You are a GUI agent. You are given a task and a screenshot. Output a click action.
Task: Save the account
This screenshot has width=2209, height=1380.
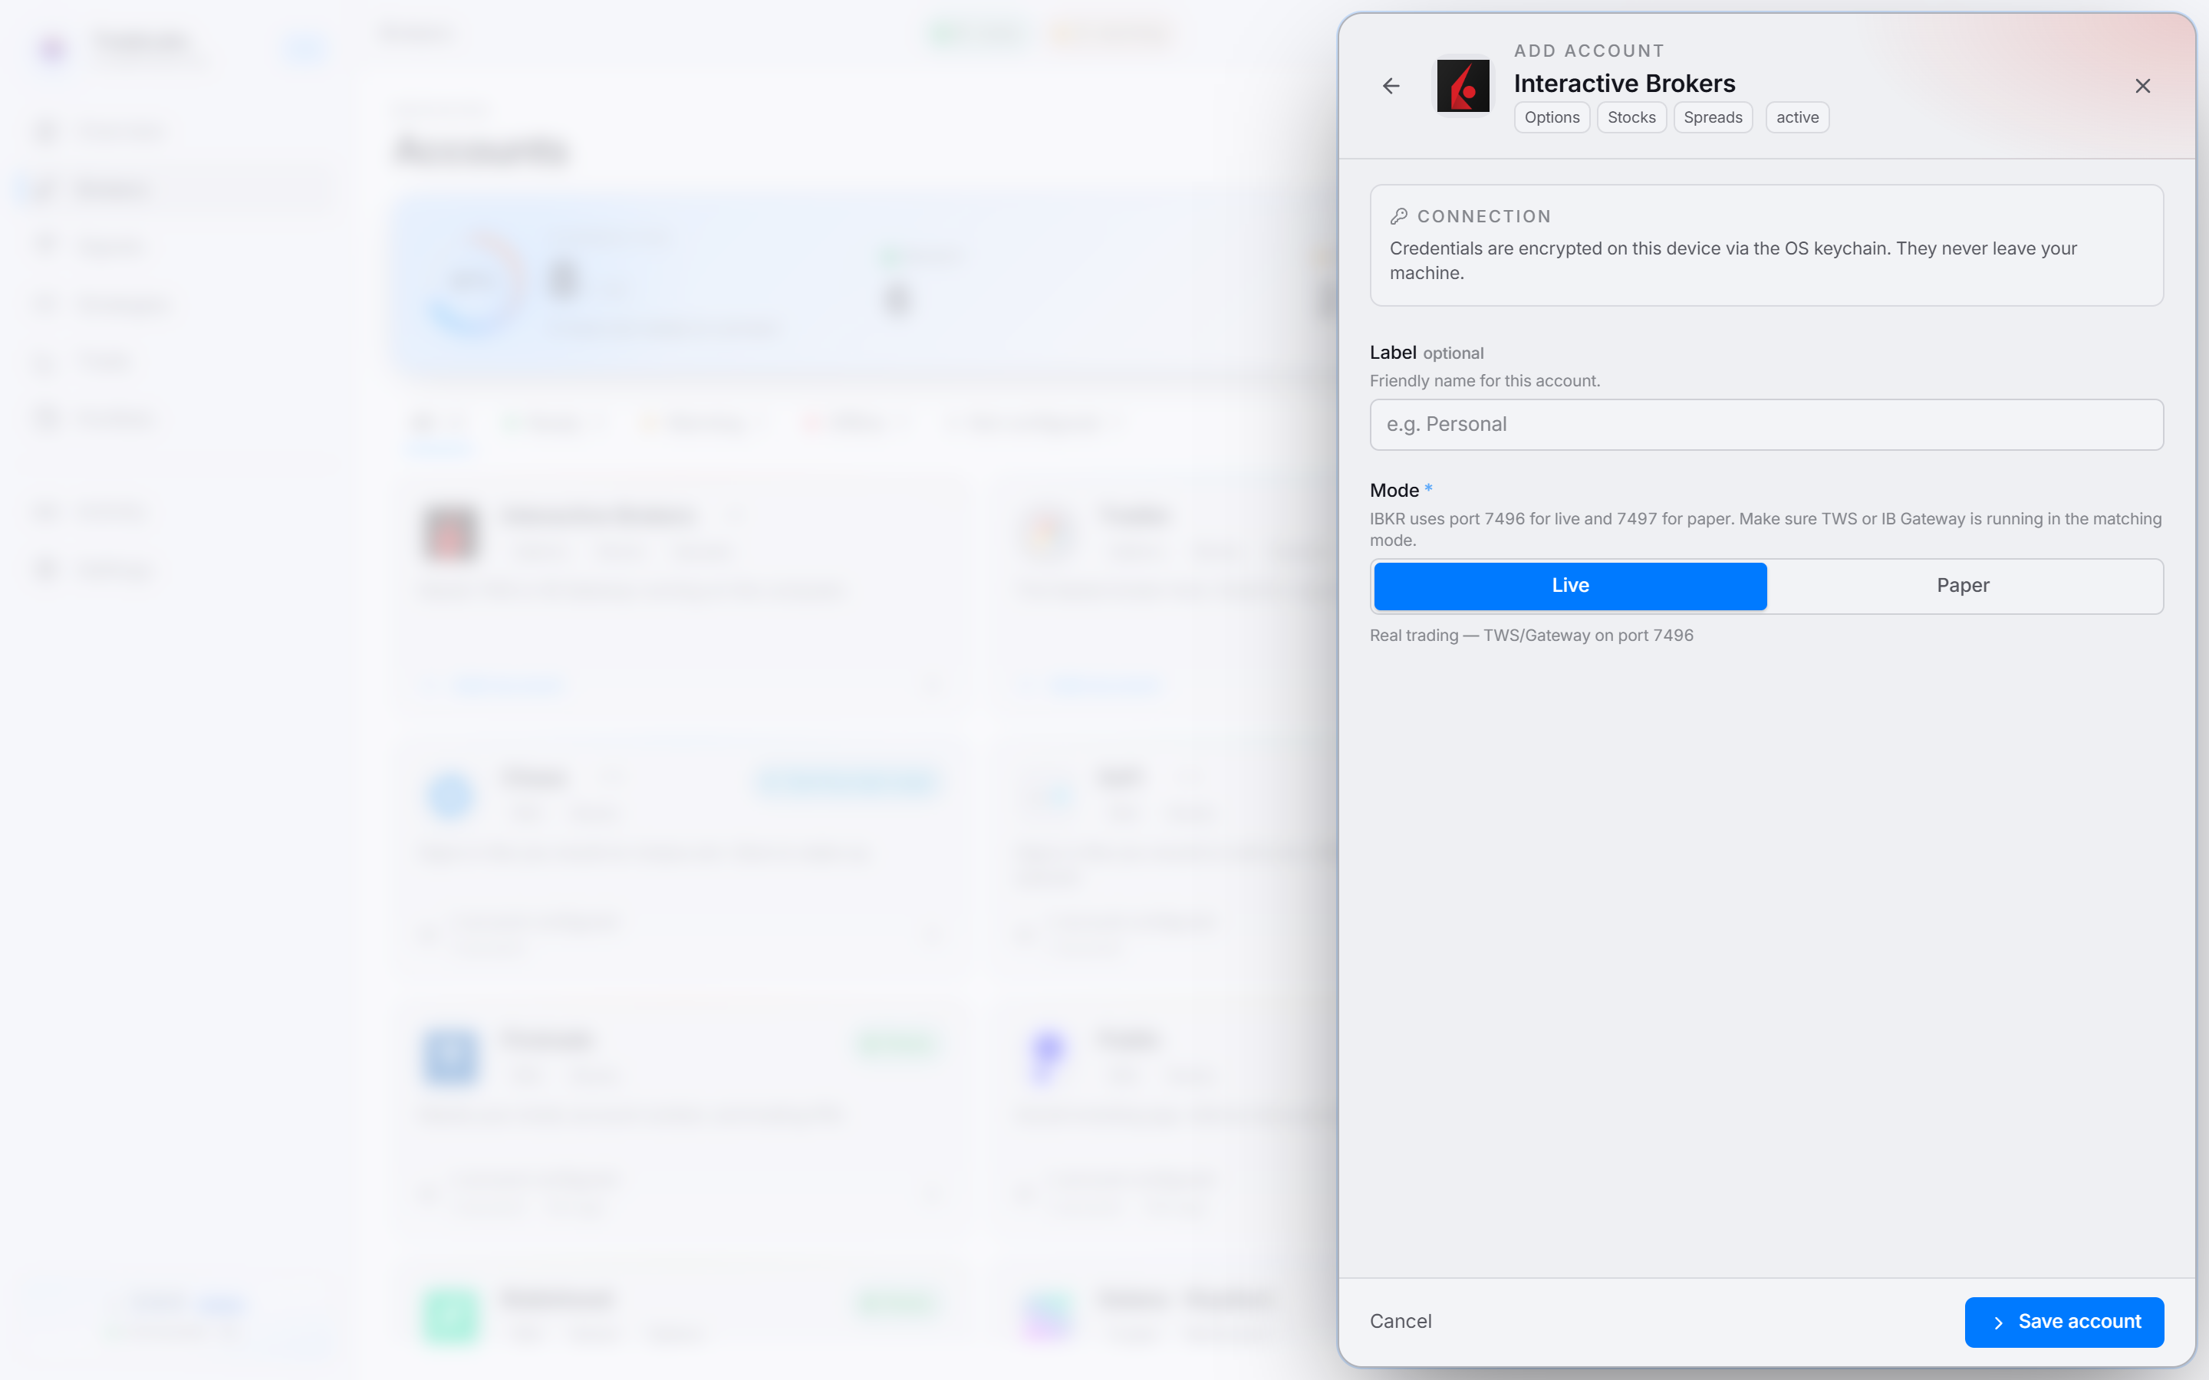2064,1322
